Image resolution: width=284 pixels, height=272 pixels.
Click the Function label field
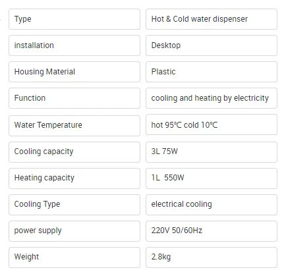pyautogui.click(x=74, y=98)
